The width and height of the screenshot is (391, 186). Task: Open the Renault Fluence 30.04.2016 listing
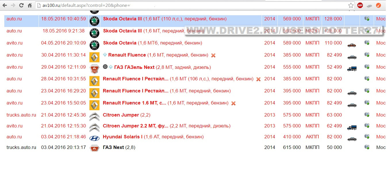coord(158,55)
